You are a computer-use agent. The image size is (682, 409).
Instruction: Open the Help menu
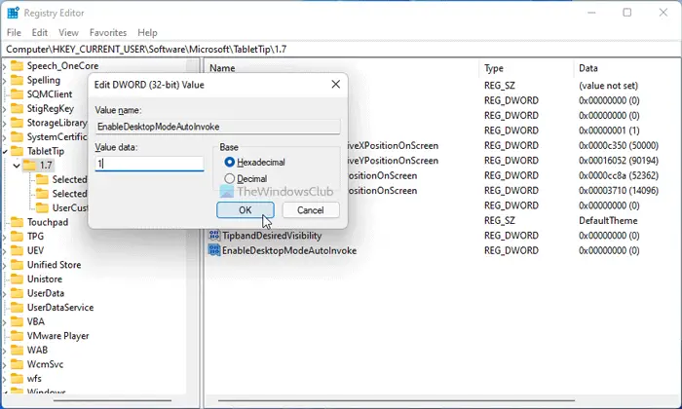[147, 32]
